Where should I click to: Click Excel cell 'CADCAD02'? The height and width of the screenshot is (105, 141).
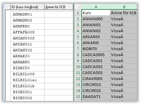(96, 67)
